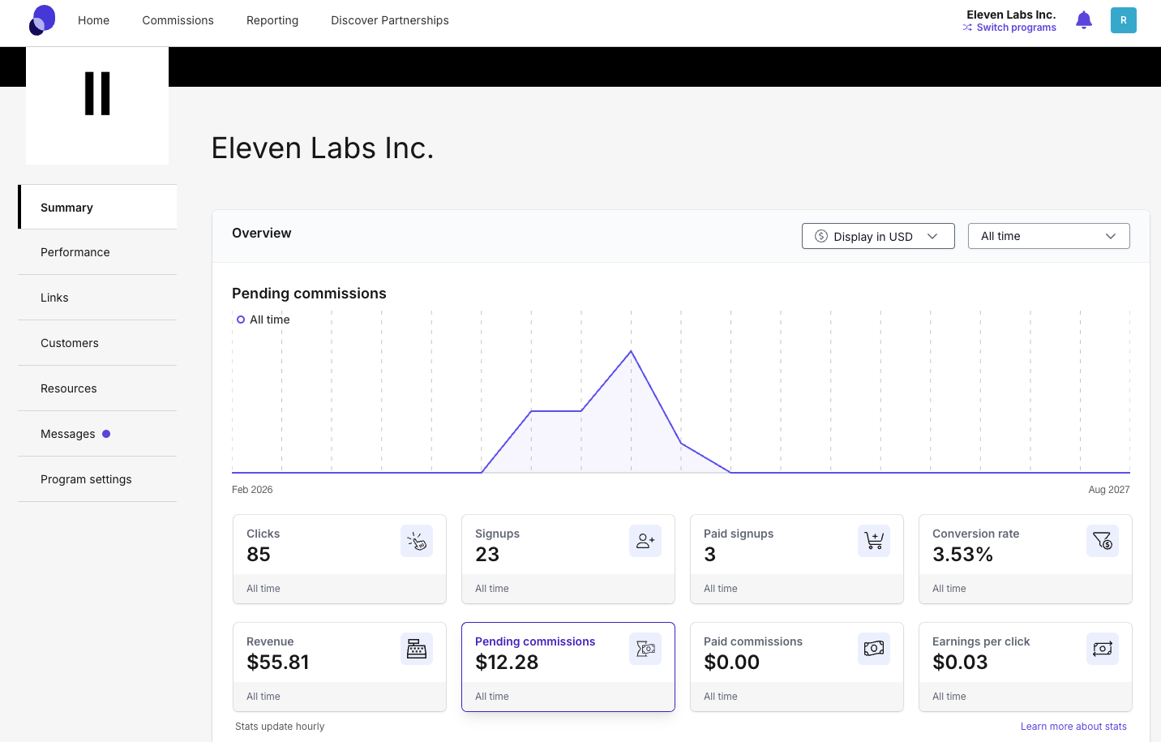The image size is (1161, 742).
Task: Open the Reporting nav item
Action: pos(272,20)
